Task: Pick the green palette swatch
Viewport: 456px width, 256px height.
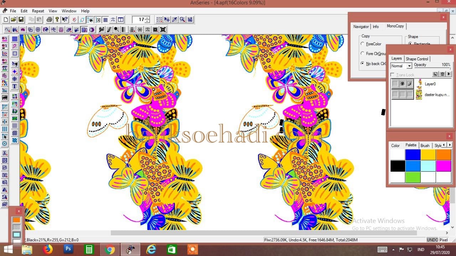Action: pos(413,177)
